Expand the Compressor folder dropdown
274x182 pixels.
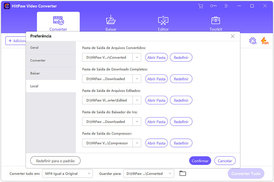click(137, 143)
